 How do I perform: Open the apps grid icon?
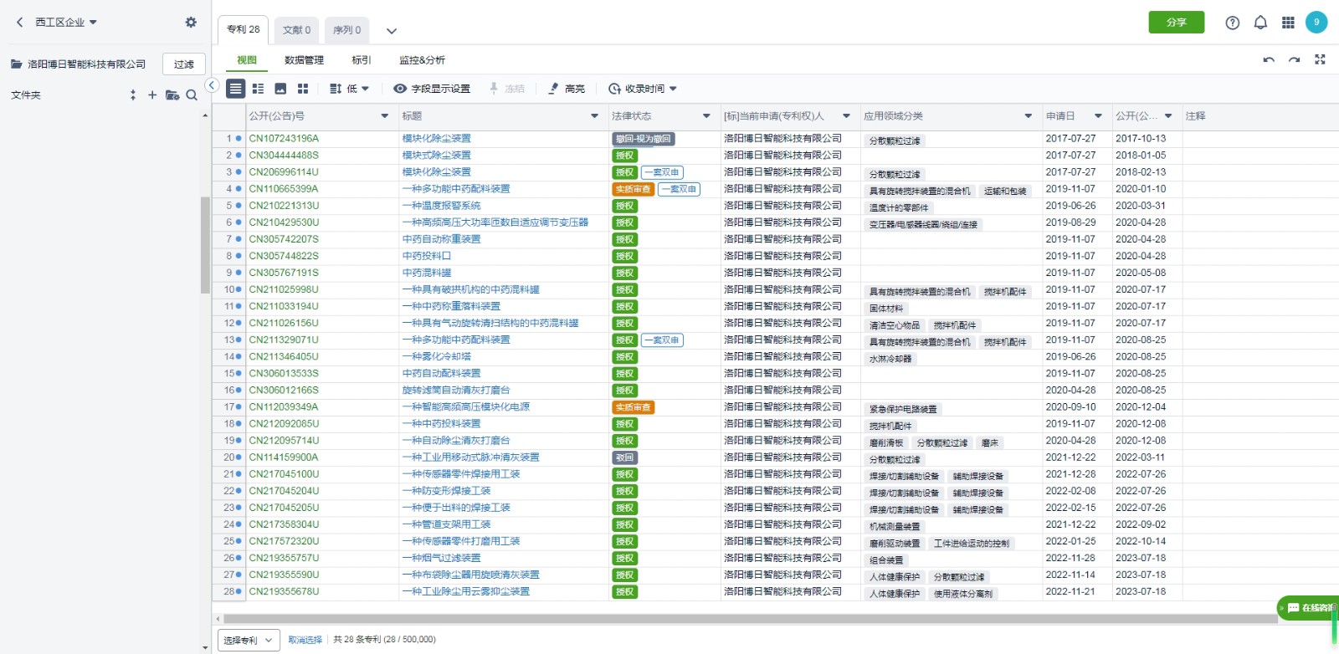click(1288, 23)
